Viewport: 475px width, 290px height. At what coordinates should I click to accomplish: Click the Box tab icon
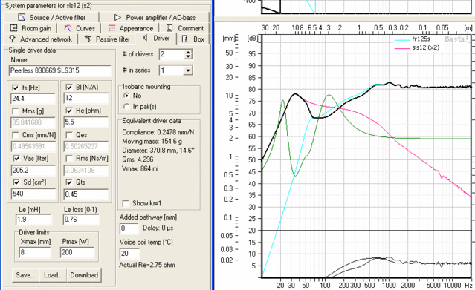coord(185,39)
